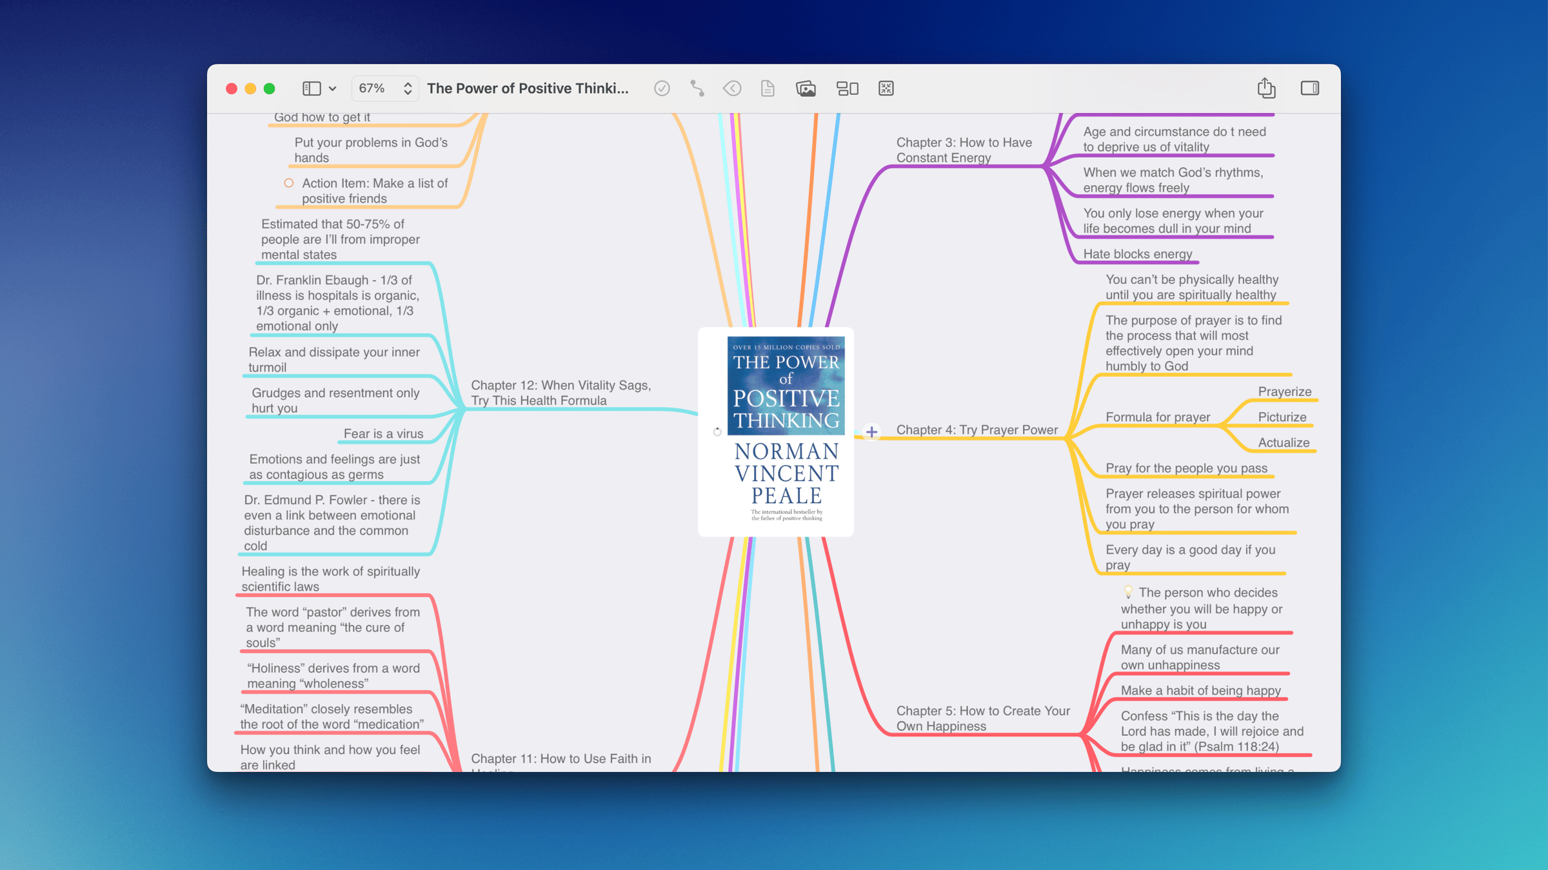Viewport: 1548px width, 870px height.
Task: Select "Chapter 3: How to Have Constant Energy" node
Action: coord(964,150)
